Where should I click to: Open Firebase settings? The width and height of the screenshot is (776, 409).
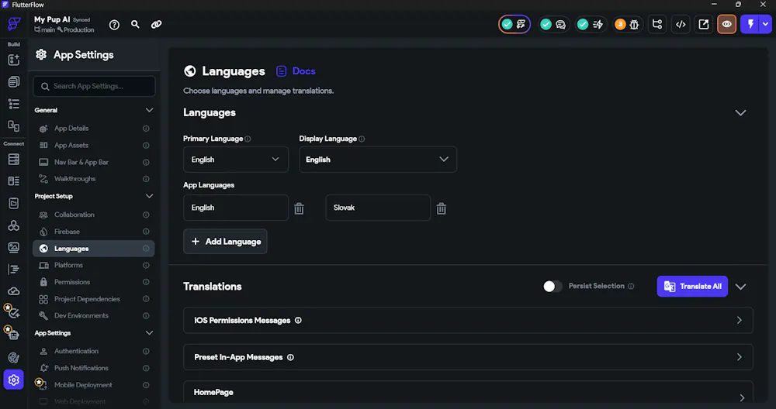[x=94, y=232]
